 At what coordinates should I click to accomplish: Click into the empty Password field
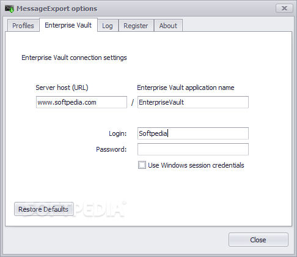tap(193, 149)
